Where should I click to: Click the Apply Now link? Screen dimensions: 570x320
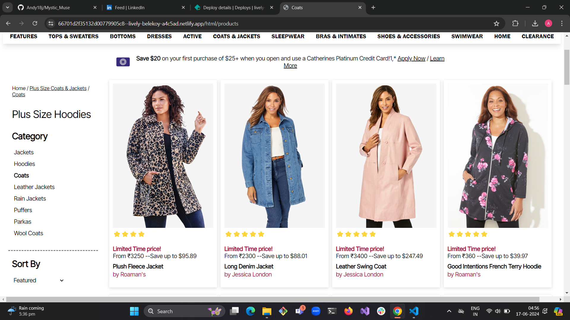pyautogui.click(x=411, y=58)
